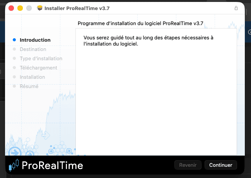Choose the Installation step in sidebar
This screenshot has height=178, width=251.
coord(32,77)
